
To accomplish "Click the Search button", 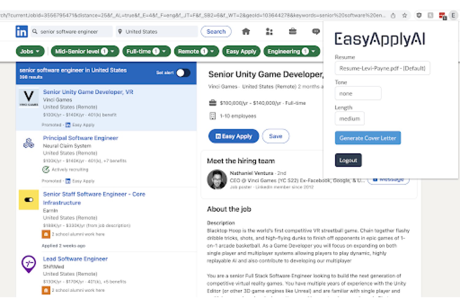I will click(216, 31).
